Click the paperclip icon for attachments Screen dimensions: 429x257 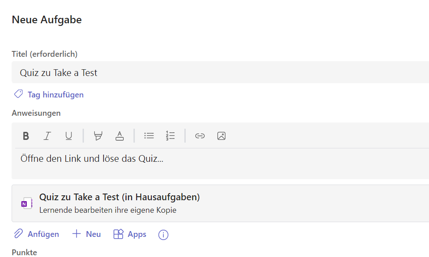(18, 234)
